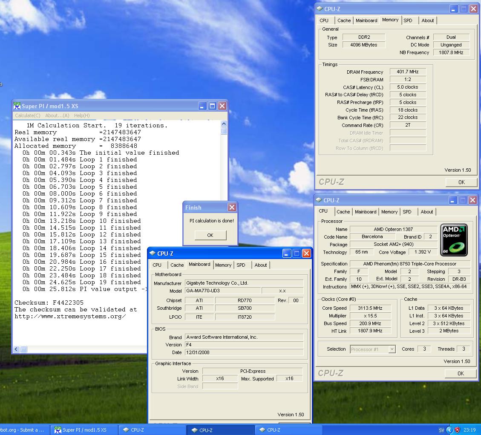Select Mainboard tab in processor CPU-Z window
Viewport: 481px width, 435px height.
[366, 212]
